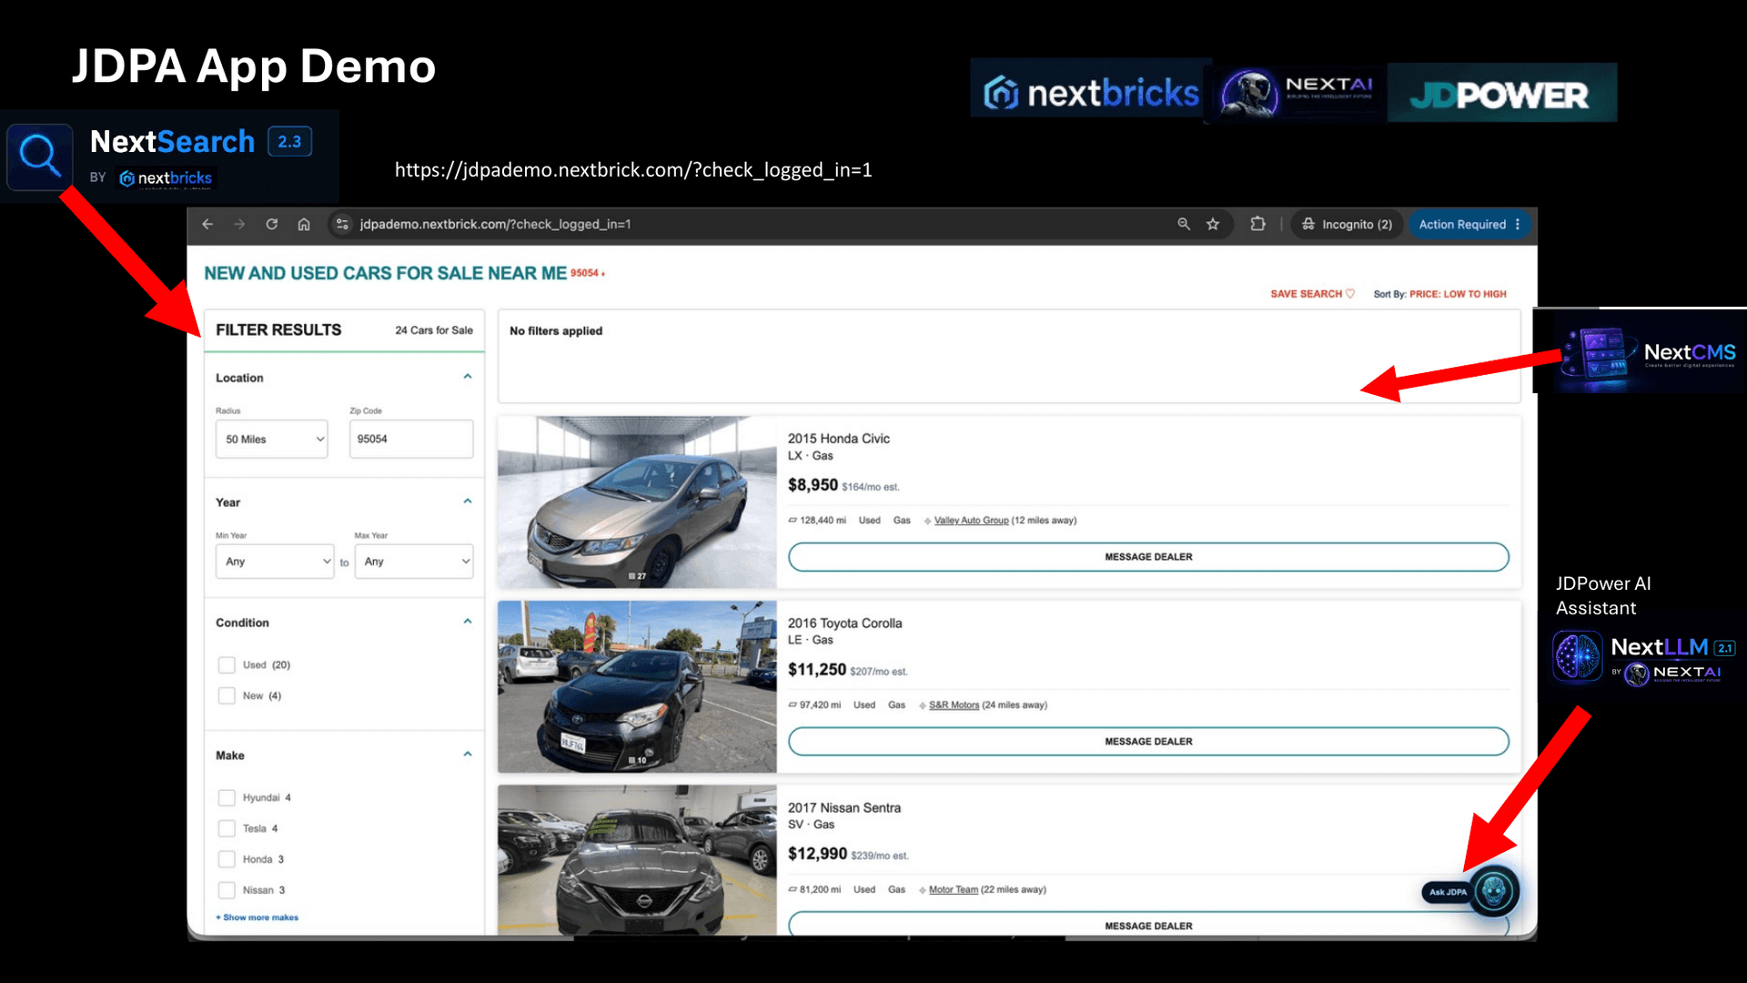This screenshot has width=1747, height=983.
Task: Open the 2015 Honda Civic photo
Action: 637,502
